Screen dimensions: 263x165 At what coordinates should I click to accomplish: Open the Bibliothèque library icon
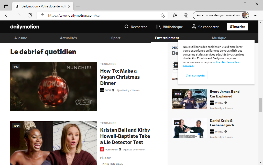click(x=158, y=27)
